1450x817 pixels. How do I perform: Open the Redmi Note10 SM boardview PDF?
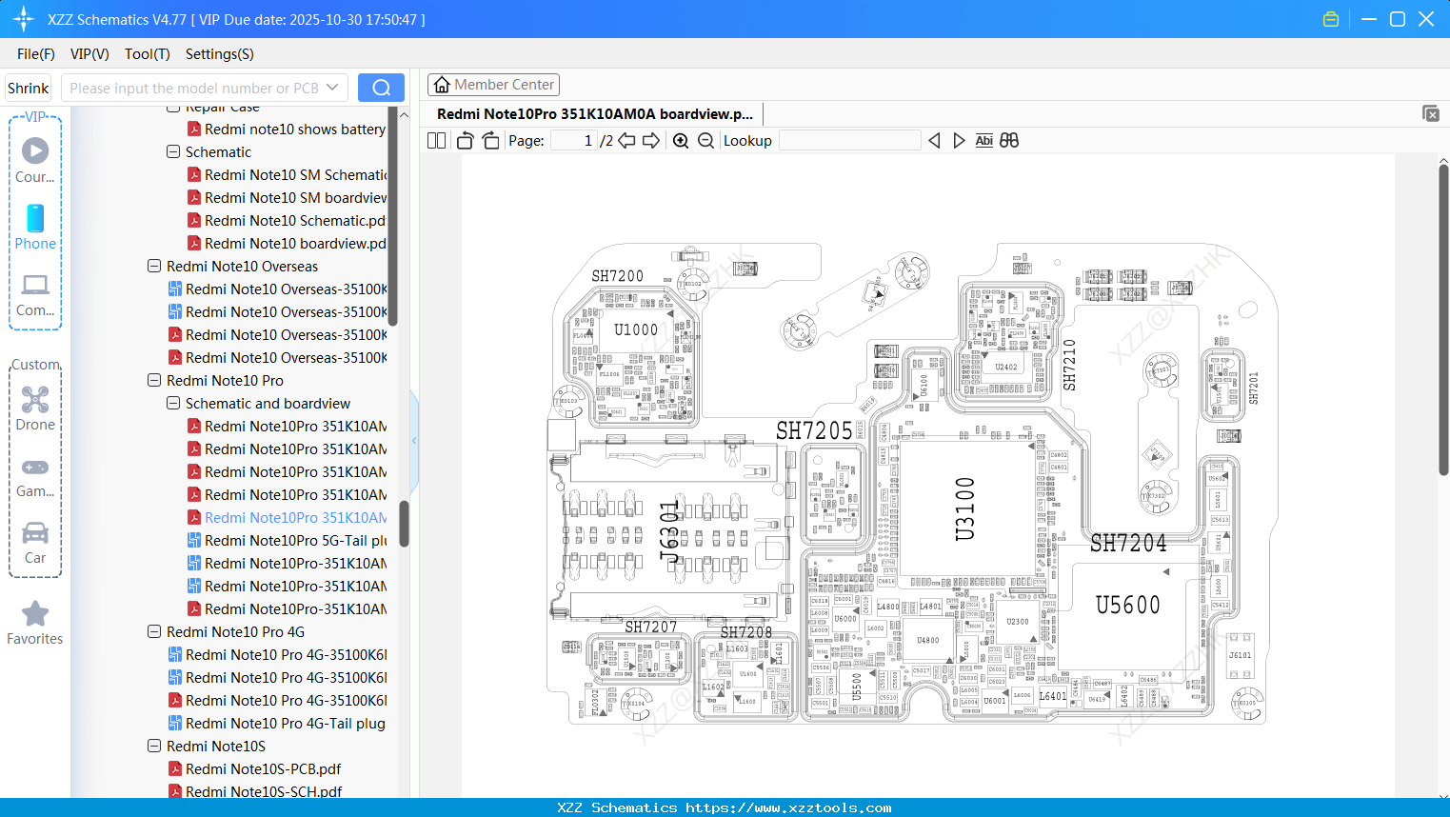coord(295,198)
